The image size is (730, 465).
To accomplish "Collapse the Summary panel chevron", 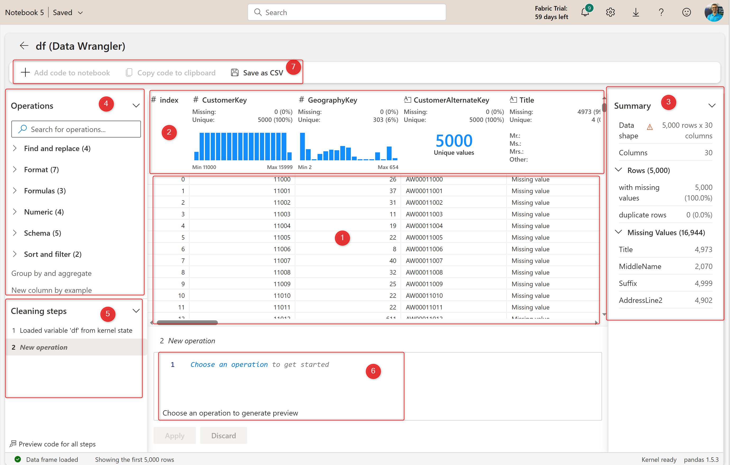I will [712, 106].
